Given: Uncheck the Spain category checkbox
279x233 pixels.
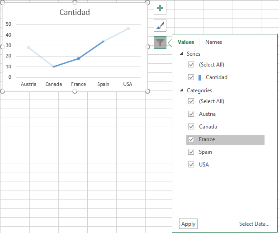Looking at the screenshot, I should click(191, 152).
